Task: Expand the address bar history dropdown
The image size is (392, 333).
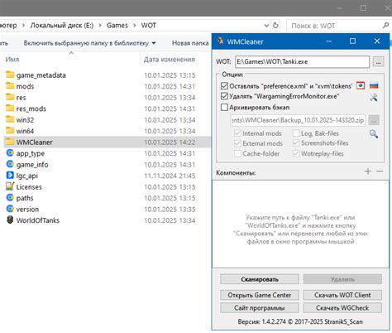Action: pyautogui.click(x=266, y=26)
